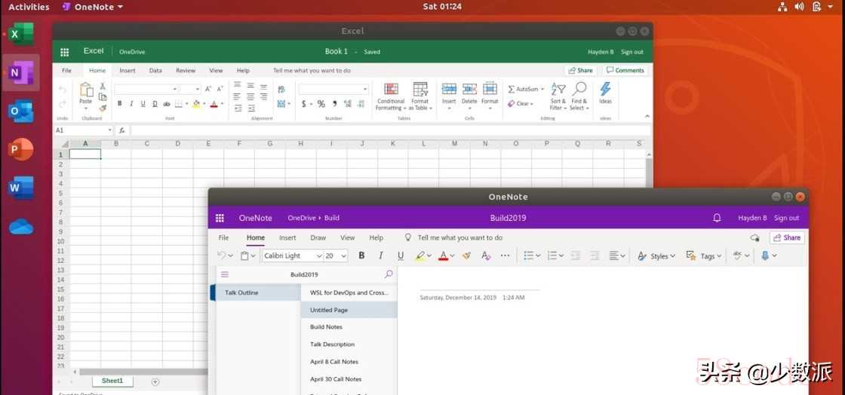Click the Ideas lightning icon in Excel

605,93
